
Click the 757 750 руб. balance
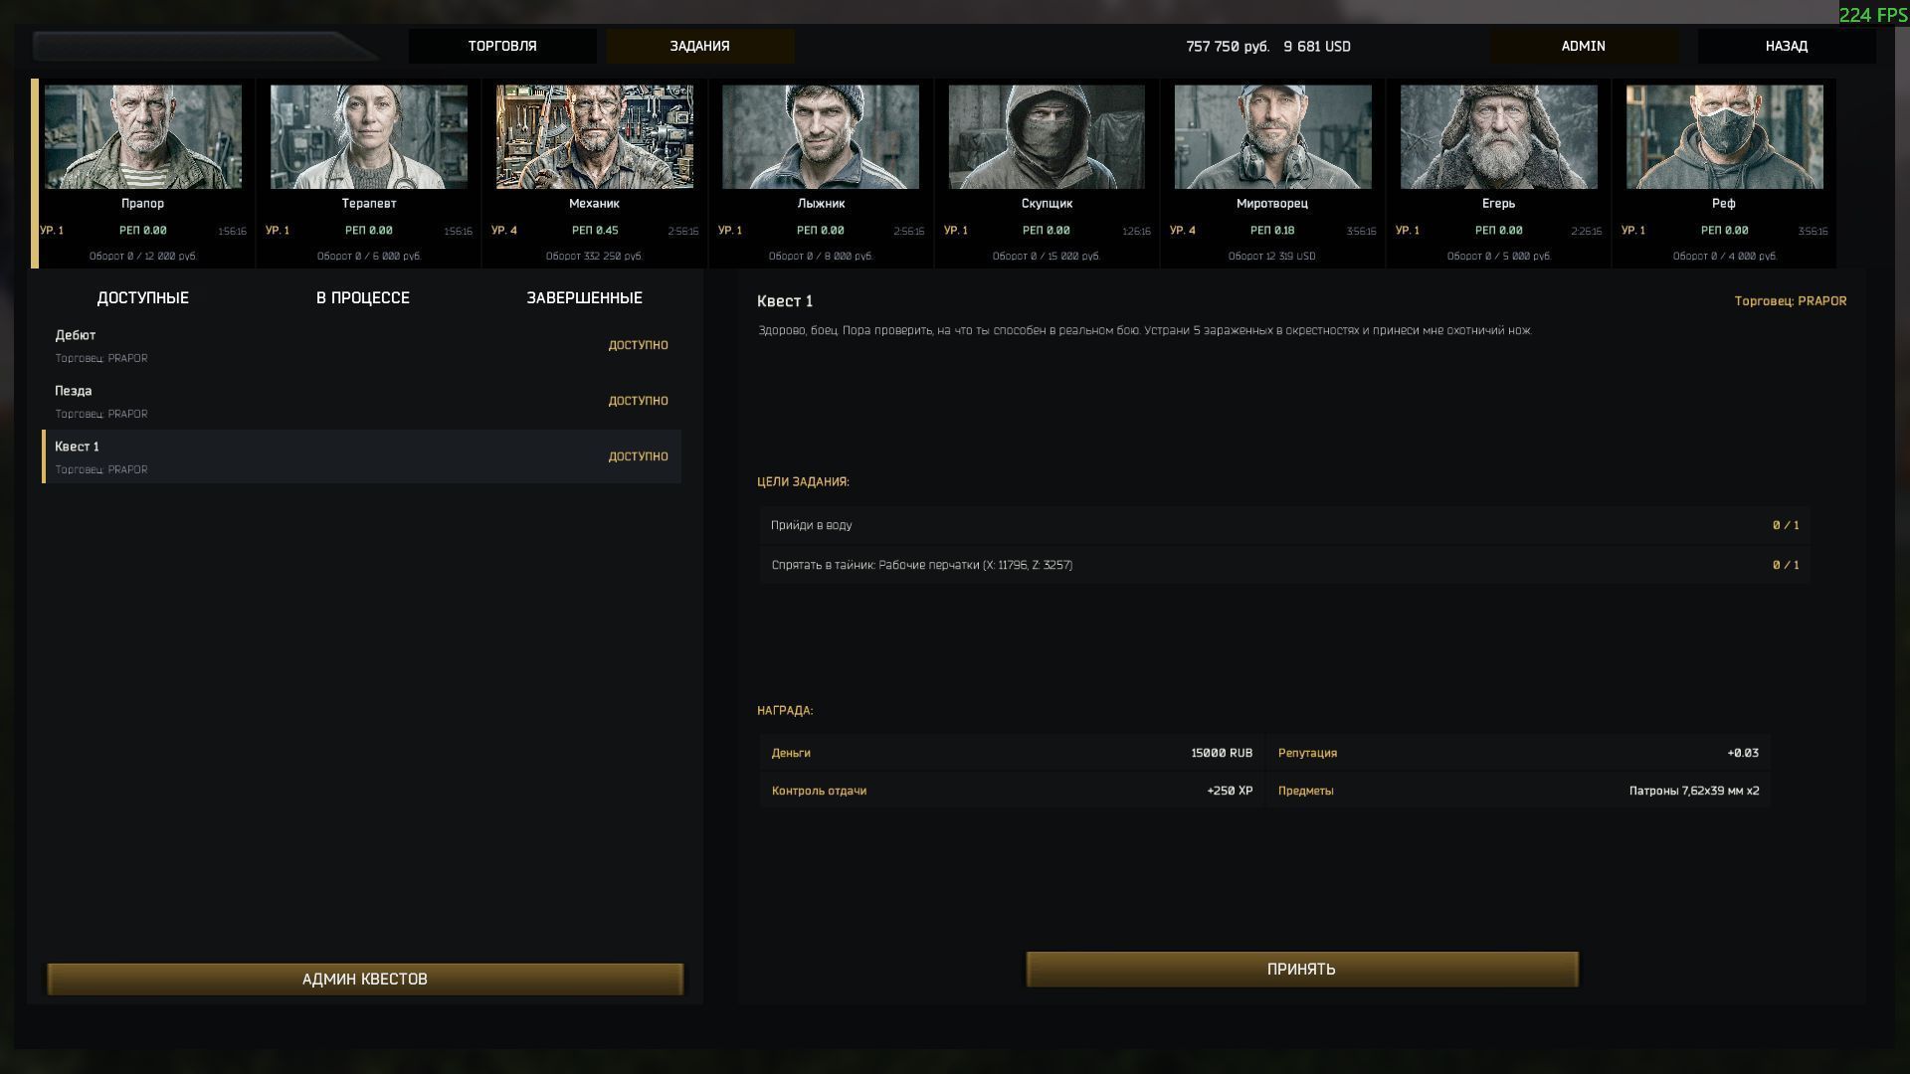[x=1228, y=47]
